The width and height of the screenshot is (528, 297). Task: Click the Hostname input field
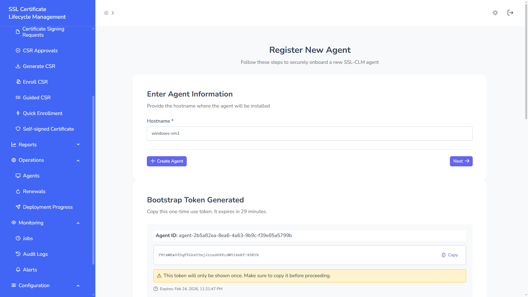310,134
